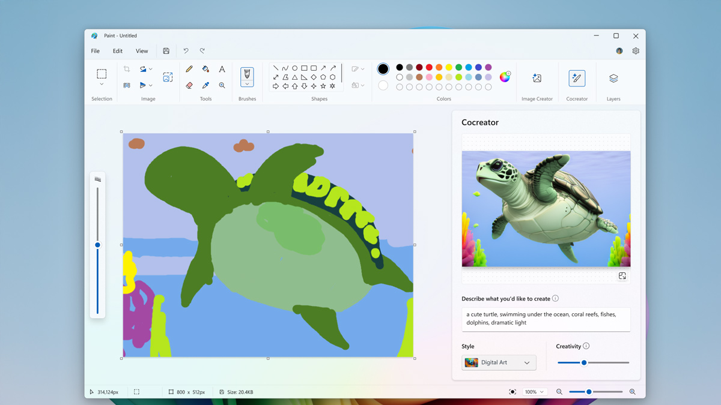Pick the purple color swatch
Viewport: 721px width, 405px height.
point(488,67)
